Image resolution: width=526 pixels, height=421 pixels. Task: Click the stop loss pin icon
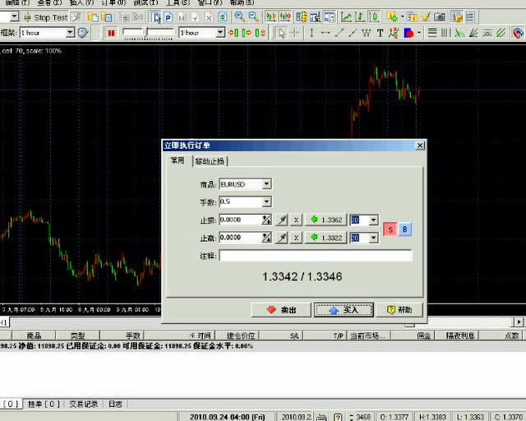(x=281, y=220)
